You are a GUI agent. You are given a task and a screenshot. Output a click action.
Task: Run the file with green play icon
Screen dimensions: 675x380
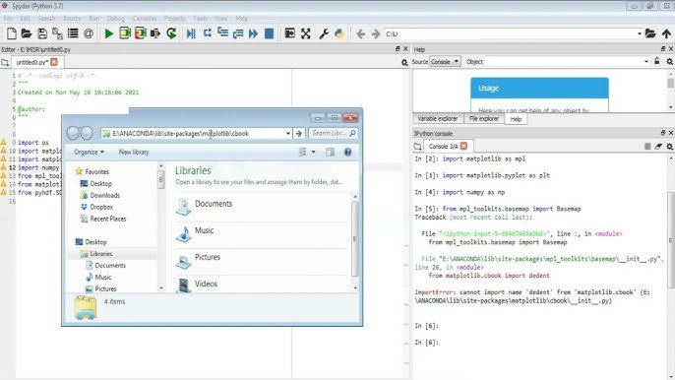tap(108, 33)
